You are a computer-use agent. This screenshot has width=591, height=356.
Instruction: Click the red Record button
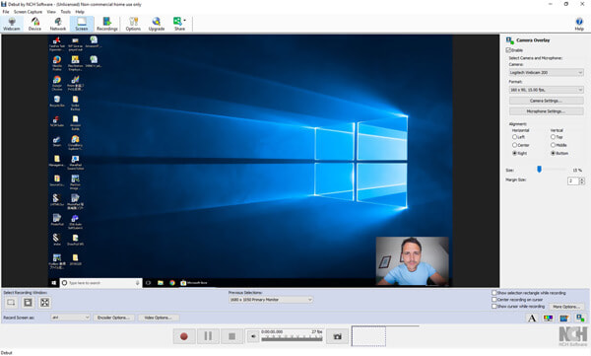184,336
